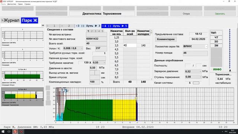Select track tab 2
This screenshot has height=134, width=238.
[67, 26]
